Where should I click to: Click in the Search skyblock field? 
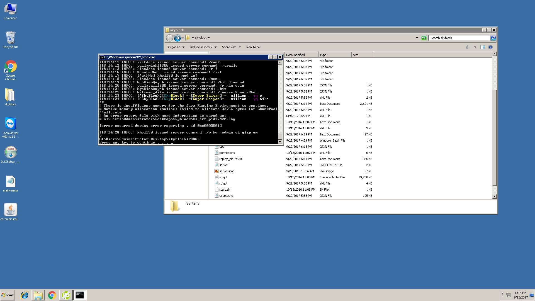click(459, 38)
